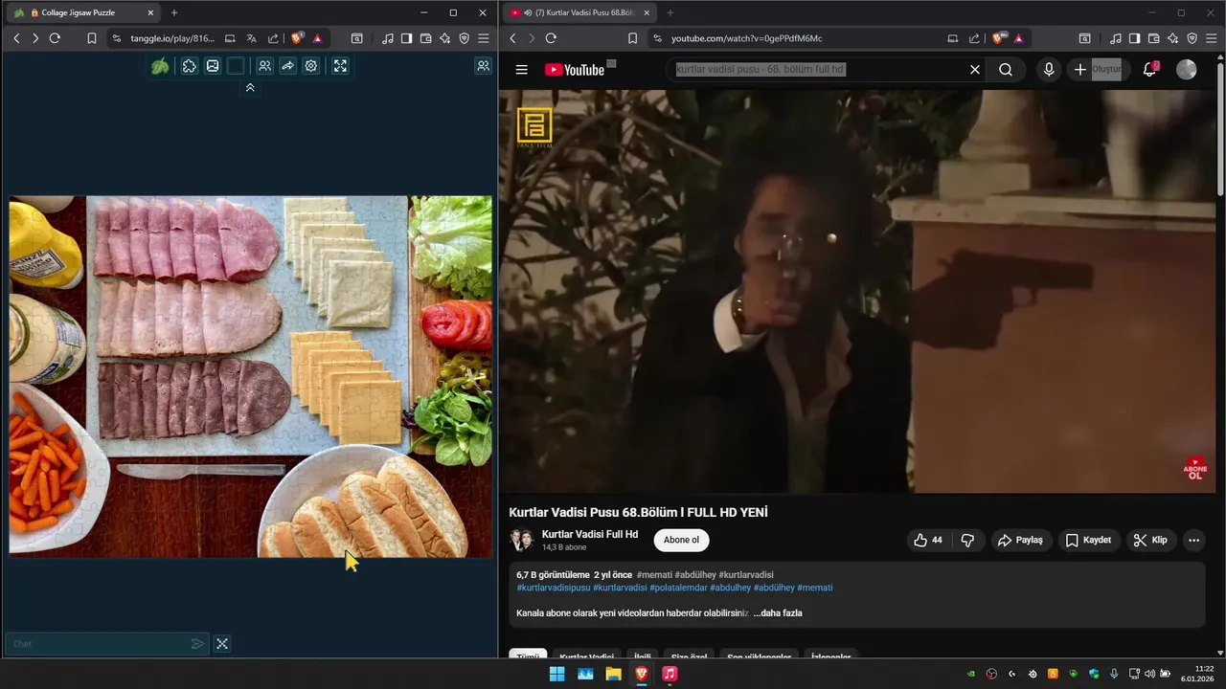Image resolution: width=1226 pixels, height=689 pixels.
Task: Click the Paylaş share button
Action: tap(1020, 540)
